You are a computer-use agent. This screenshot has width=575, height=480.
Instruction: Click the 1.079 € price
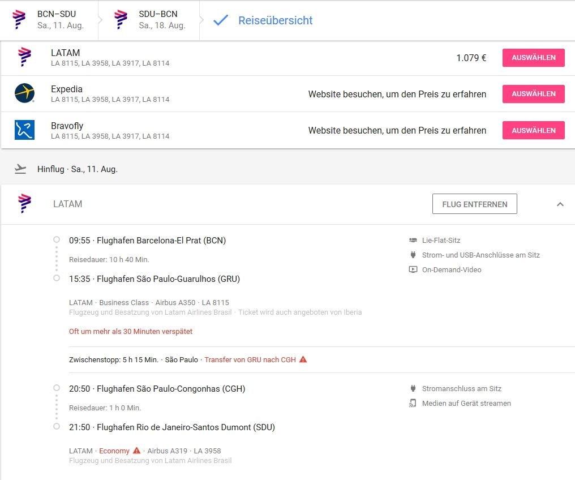471,58
